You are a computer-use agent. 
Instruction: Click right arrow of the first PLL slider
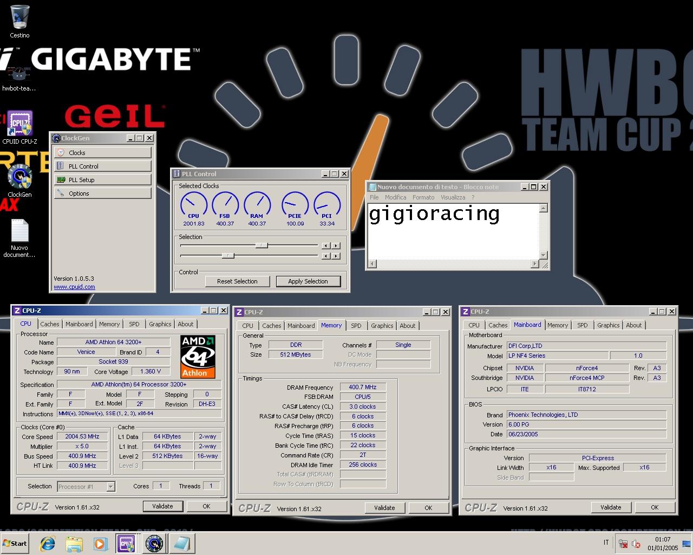click(x=336, y=246)
